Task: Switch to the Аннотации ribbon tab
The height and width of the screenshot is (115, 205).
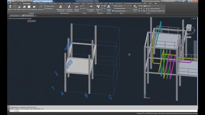Action: click(68, 4)
